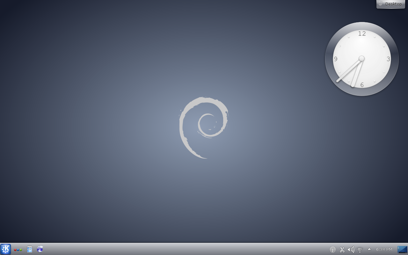The height and width of the screenshot is (255, 408).
Task: Open the notifications info icon in system tray
Action: click(333, 250)
